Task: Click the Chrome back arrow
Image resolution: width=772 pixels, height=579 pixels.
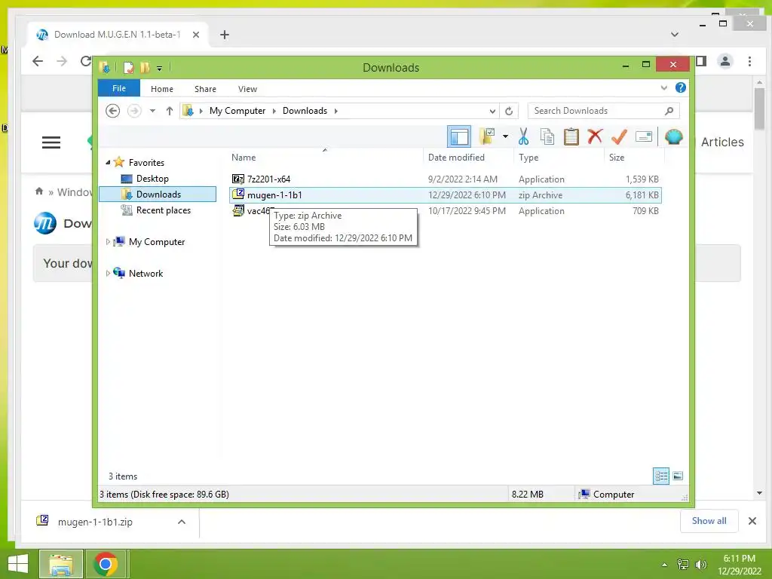Action: [x=38, y=61]
